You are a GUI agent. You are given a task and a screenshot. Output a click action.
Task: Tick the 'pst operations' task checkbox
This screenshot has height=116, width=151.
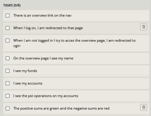(8, 96)
